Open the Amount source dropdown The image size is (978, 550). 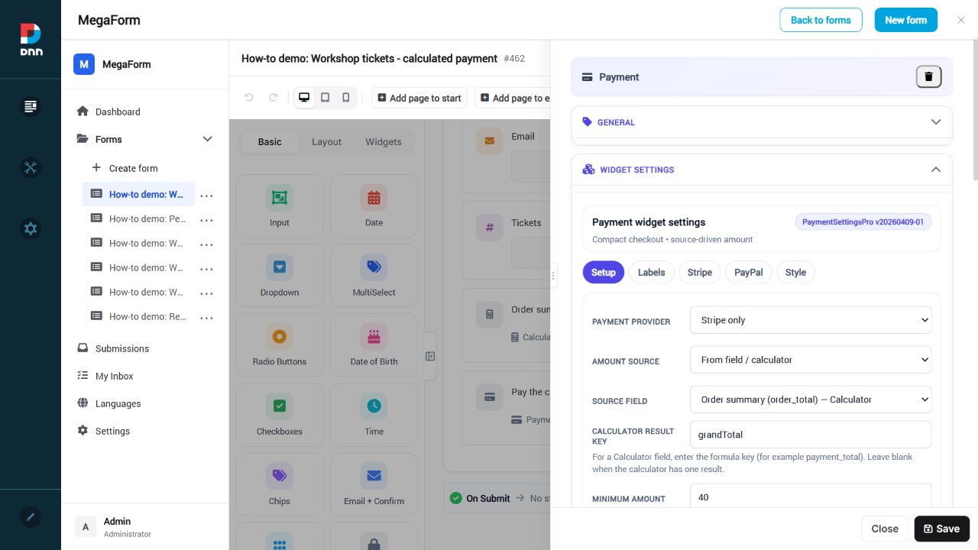(x=811, y=360)
